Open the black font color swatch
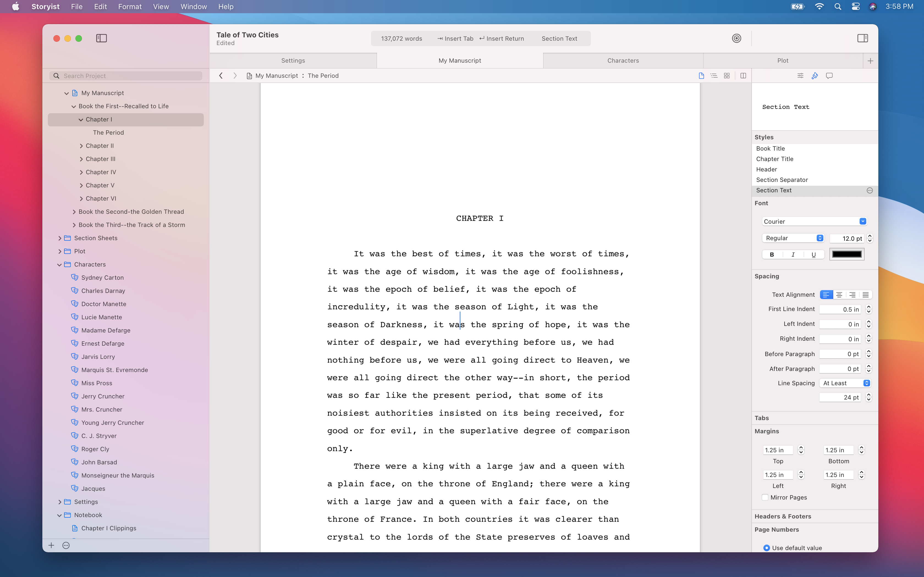The height and width of the screenshot is (577, 924). (x=846, y=254)
